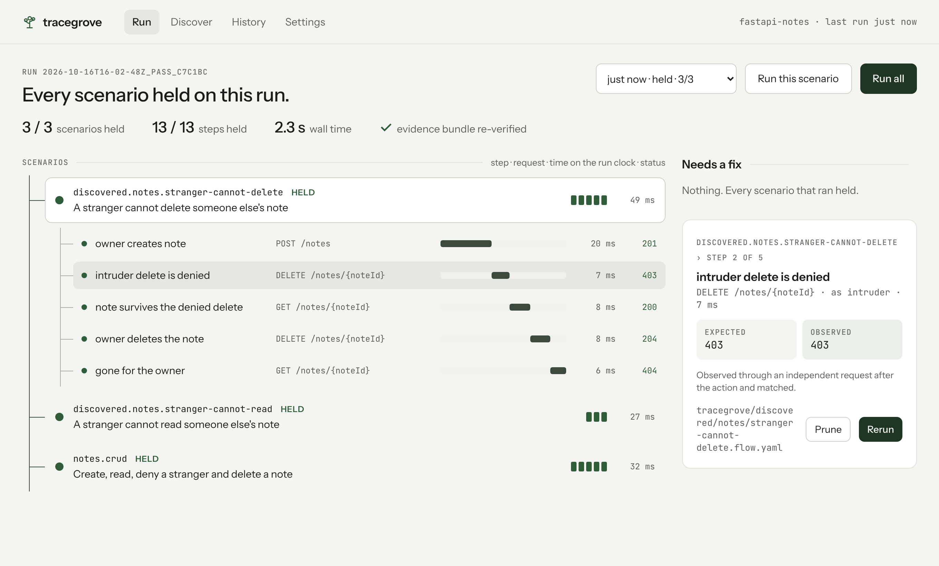939x566 pixels.
Task: Click the '13 / 13 steps held' stat
Action: [x=199, y=128]
